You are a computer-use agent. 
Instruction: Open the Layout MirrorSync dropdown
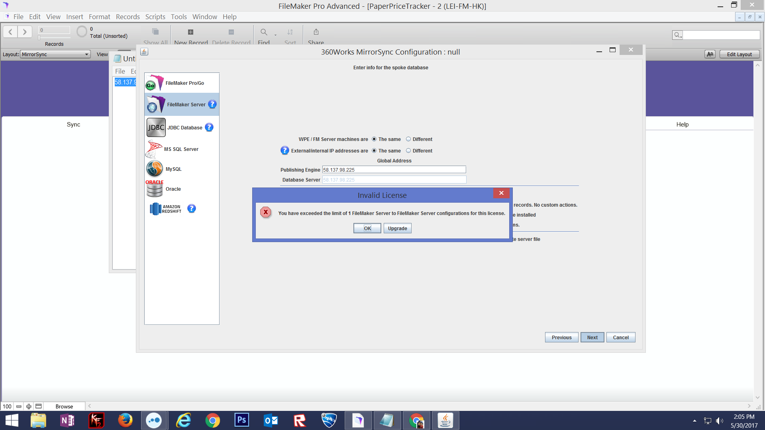coord(55,55)
